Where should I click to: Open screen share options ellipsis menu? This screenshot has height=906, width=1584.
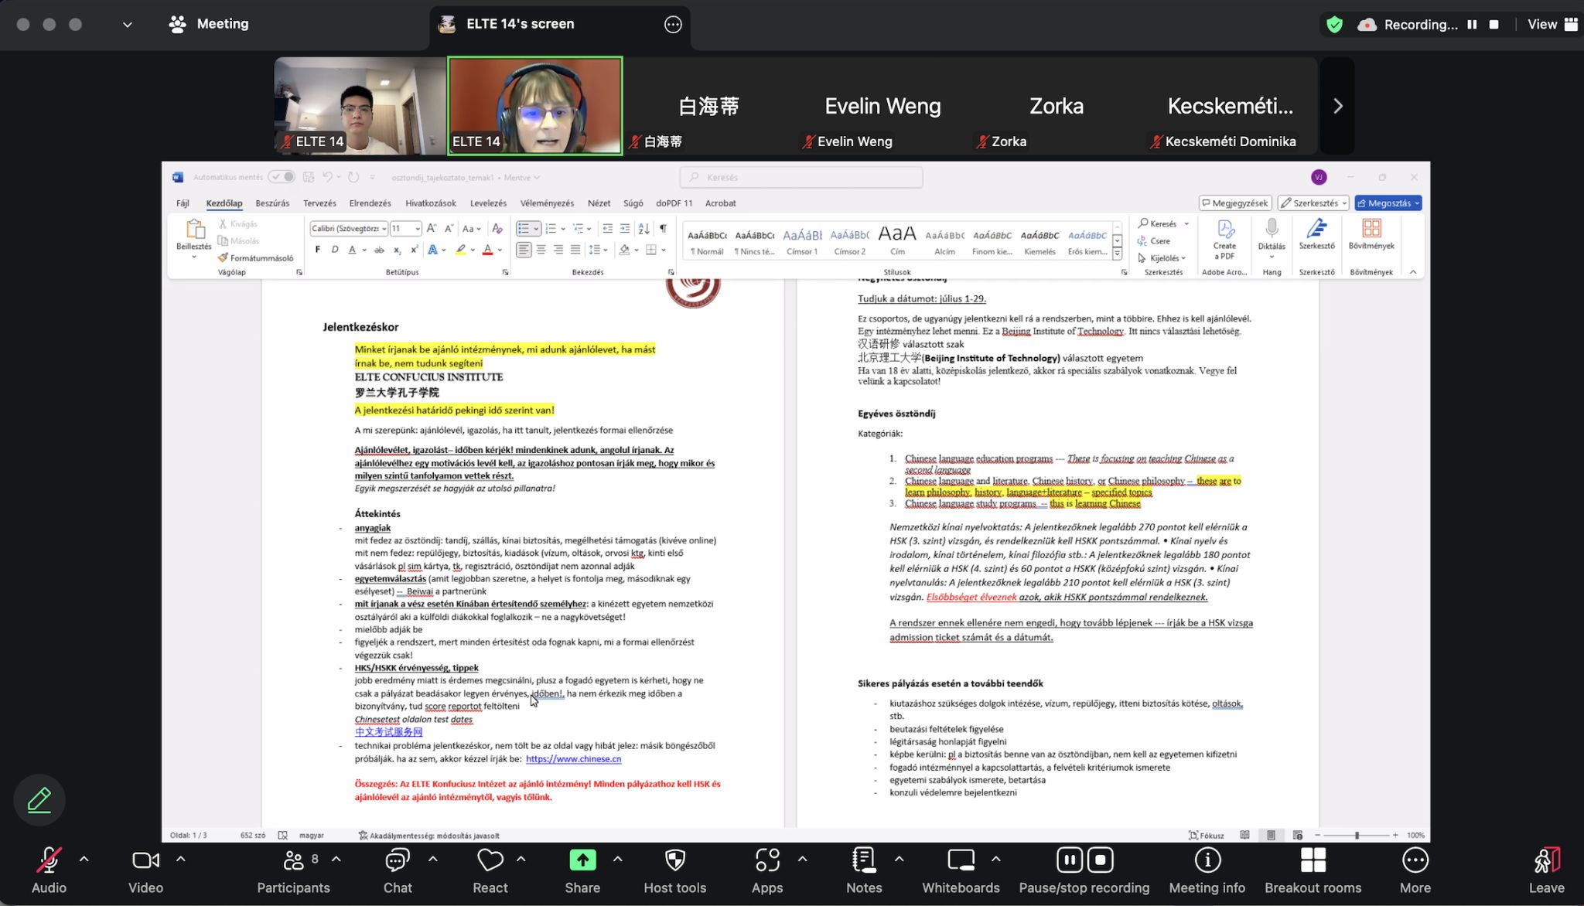click(673, 25)
